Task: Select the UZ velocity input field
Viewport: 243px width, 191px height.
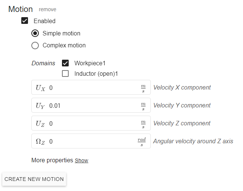Action: 91,123
